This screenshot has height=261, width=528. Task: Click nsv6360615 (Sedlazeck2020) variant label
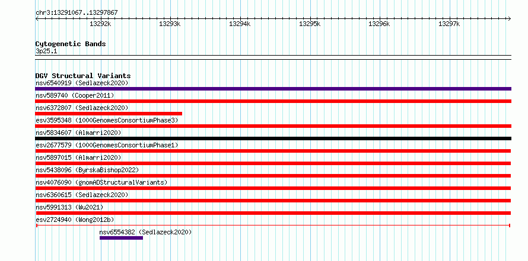click(x=82, y=195)
